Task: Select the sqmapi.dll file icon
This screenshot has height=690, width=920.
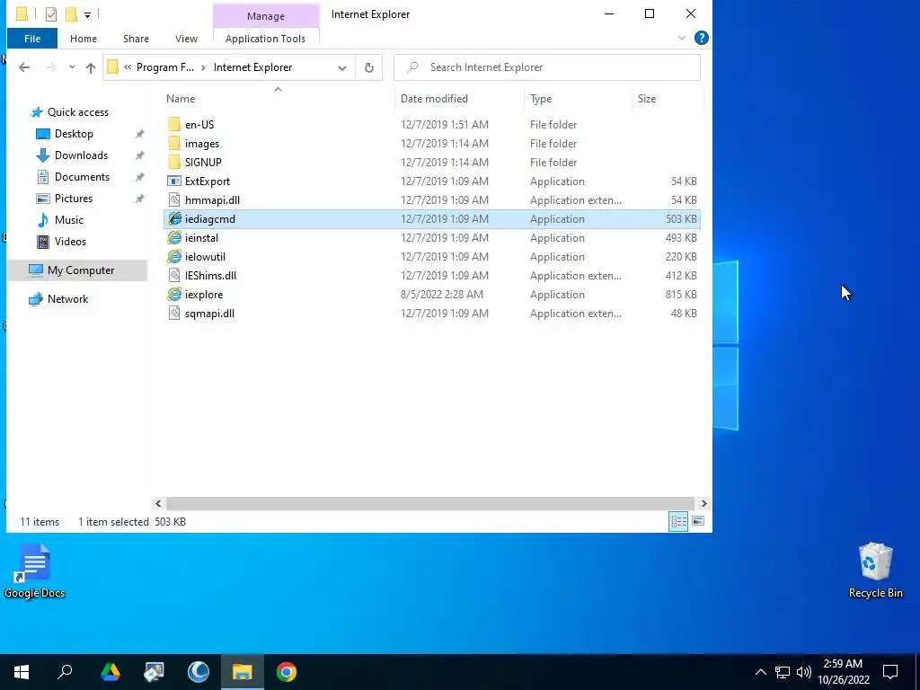Action: [x=174, y=314]
